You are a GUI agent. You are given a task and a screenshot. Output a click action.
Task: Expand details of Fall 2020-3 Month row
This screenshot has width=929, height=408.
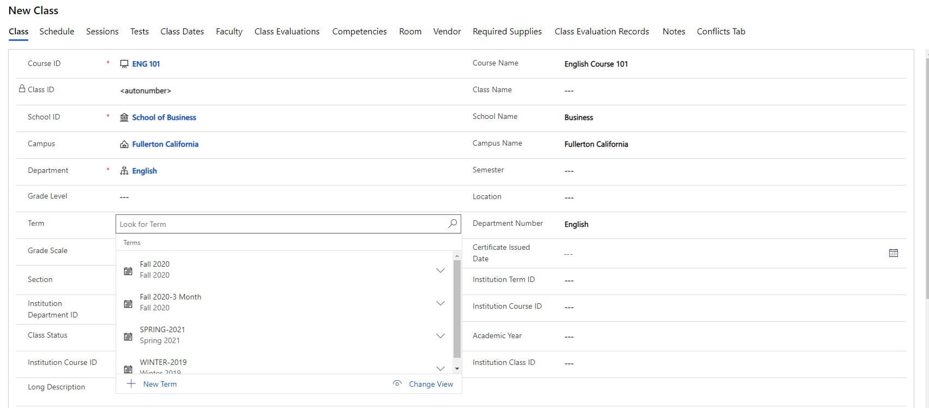(x=441, y=303)
